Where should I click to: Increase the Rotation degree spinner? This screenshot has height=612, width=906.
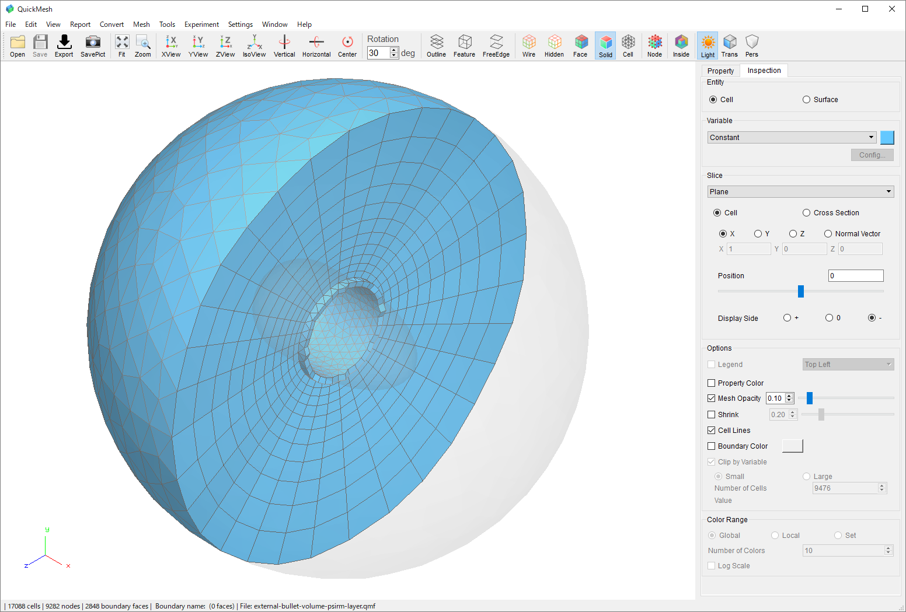tap(394, 50)
